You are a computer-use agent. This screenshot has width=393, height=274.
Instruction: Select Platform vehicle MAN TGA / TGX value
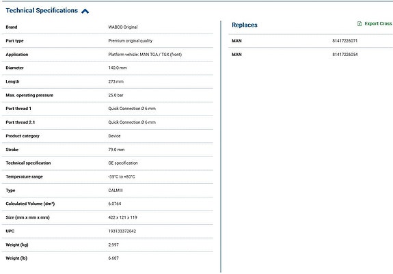[145, 55]
